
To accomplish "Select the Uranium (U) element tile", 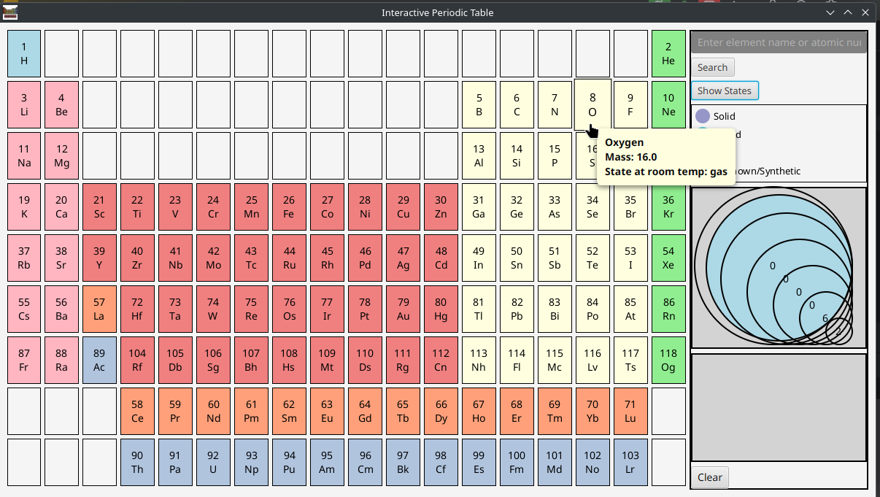I will (213, 462).
